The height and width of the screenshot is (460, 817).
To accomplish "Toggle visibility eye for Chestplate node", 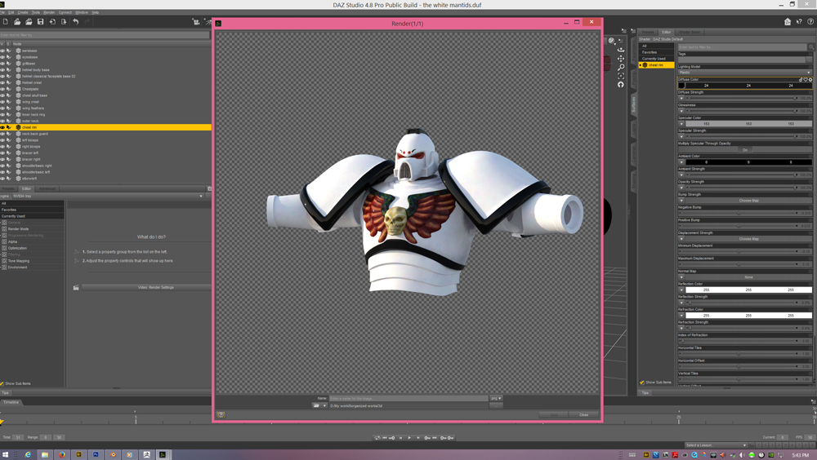I will pyautogui.click(x=2, y=89).
